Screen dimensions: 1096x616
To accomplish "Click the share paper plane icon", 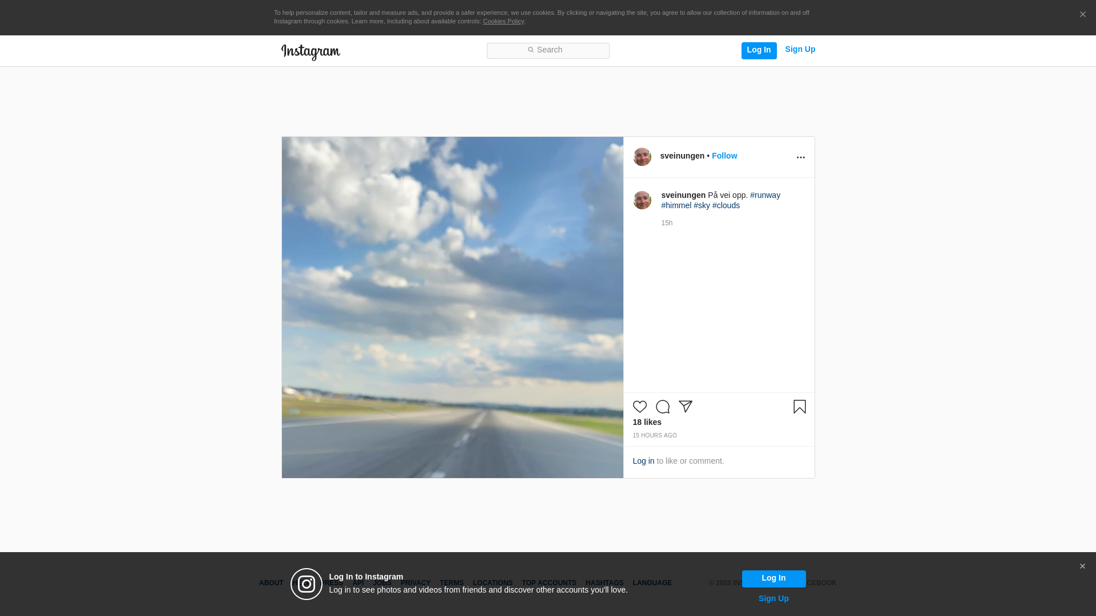I will 685,407.
